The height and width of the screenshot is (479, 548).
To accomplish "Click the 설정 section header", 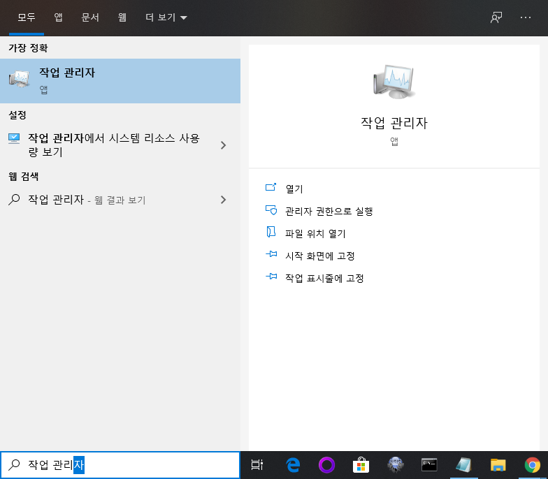I will click(17, 115).
